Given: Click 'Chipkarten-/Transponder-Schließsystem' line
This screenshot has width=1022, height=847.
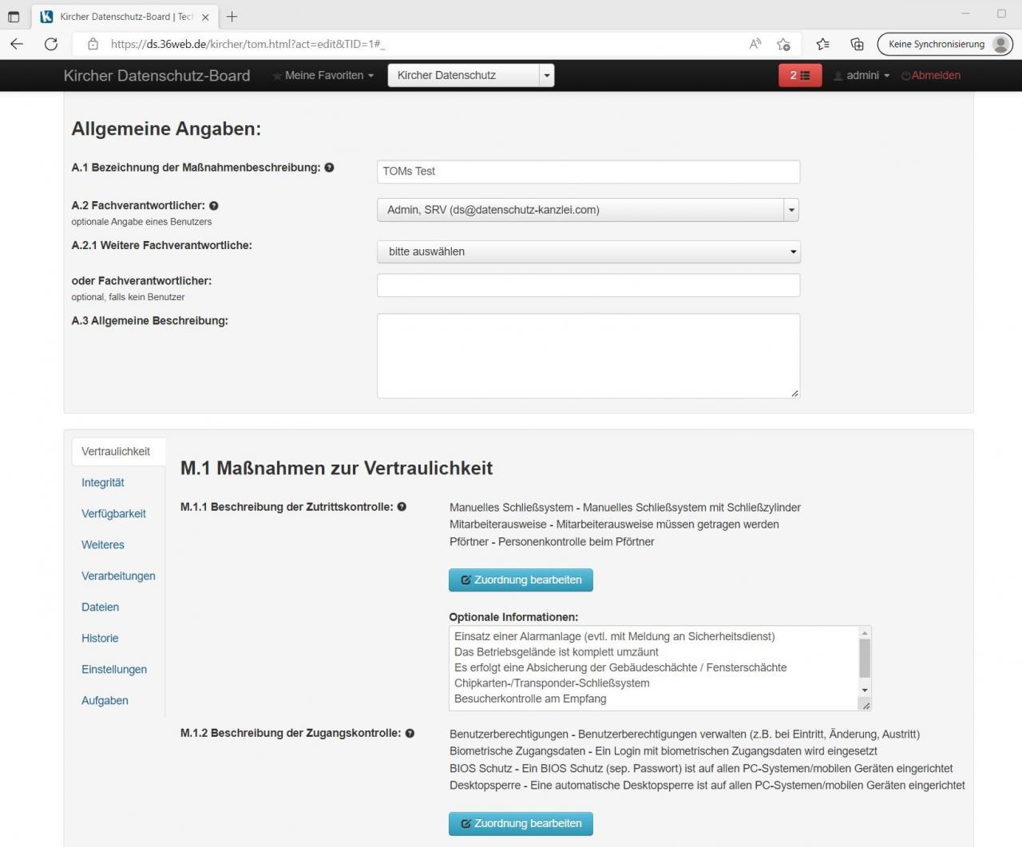Looking at the screenshot, I should point(552,683).
